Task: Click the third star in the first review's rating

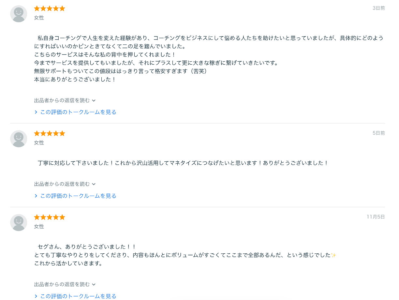Action: tap(49, 8)
